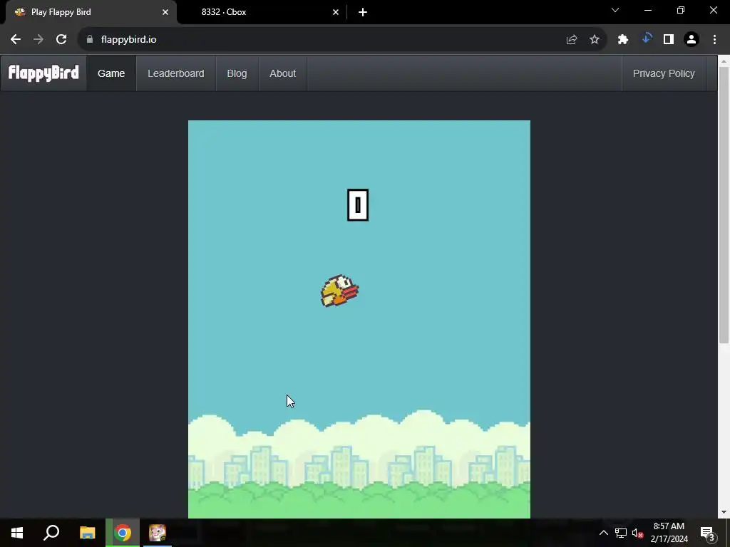Open the clock showing 8:57 AM

pyautogui.click(x=669, y=533)
